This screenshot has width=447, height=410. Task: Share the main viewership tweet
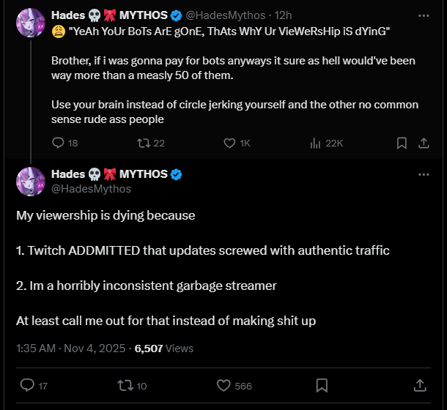[421, 385]
